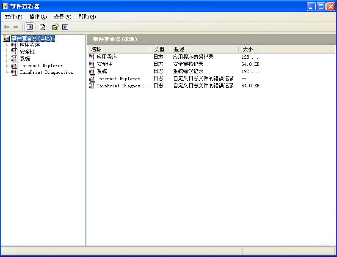The image size is (337, 257).
Task: Click the Back arrow toolbar button
Action: coord(6,27)
